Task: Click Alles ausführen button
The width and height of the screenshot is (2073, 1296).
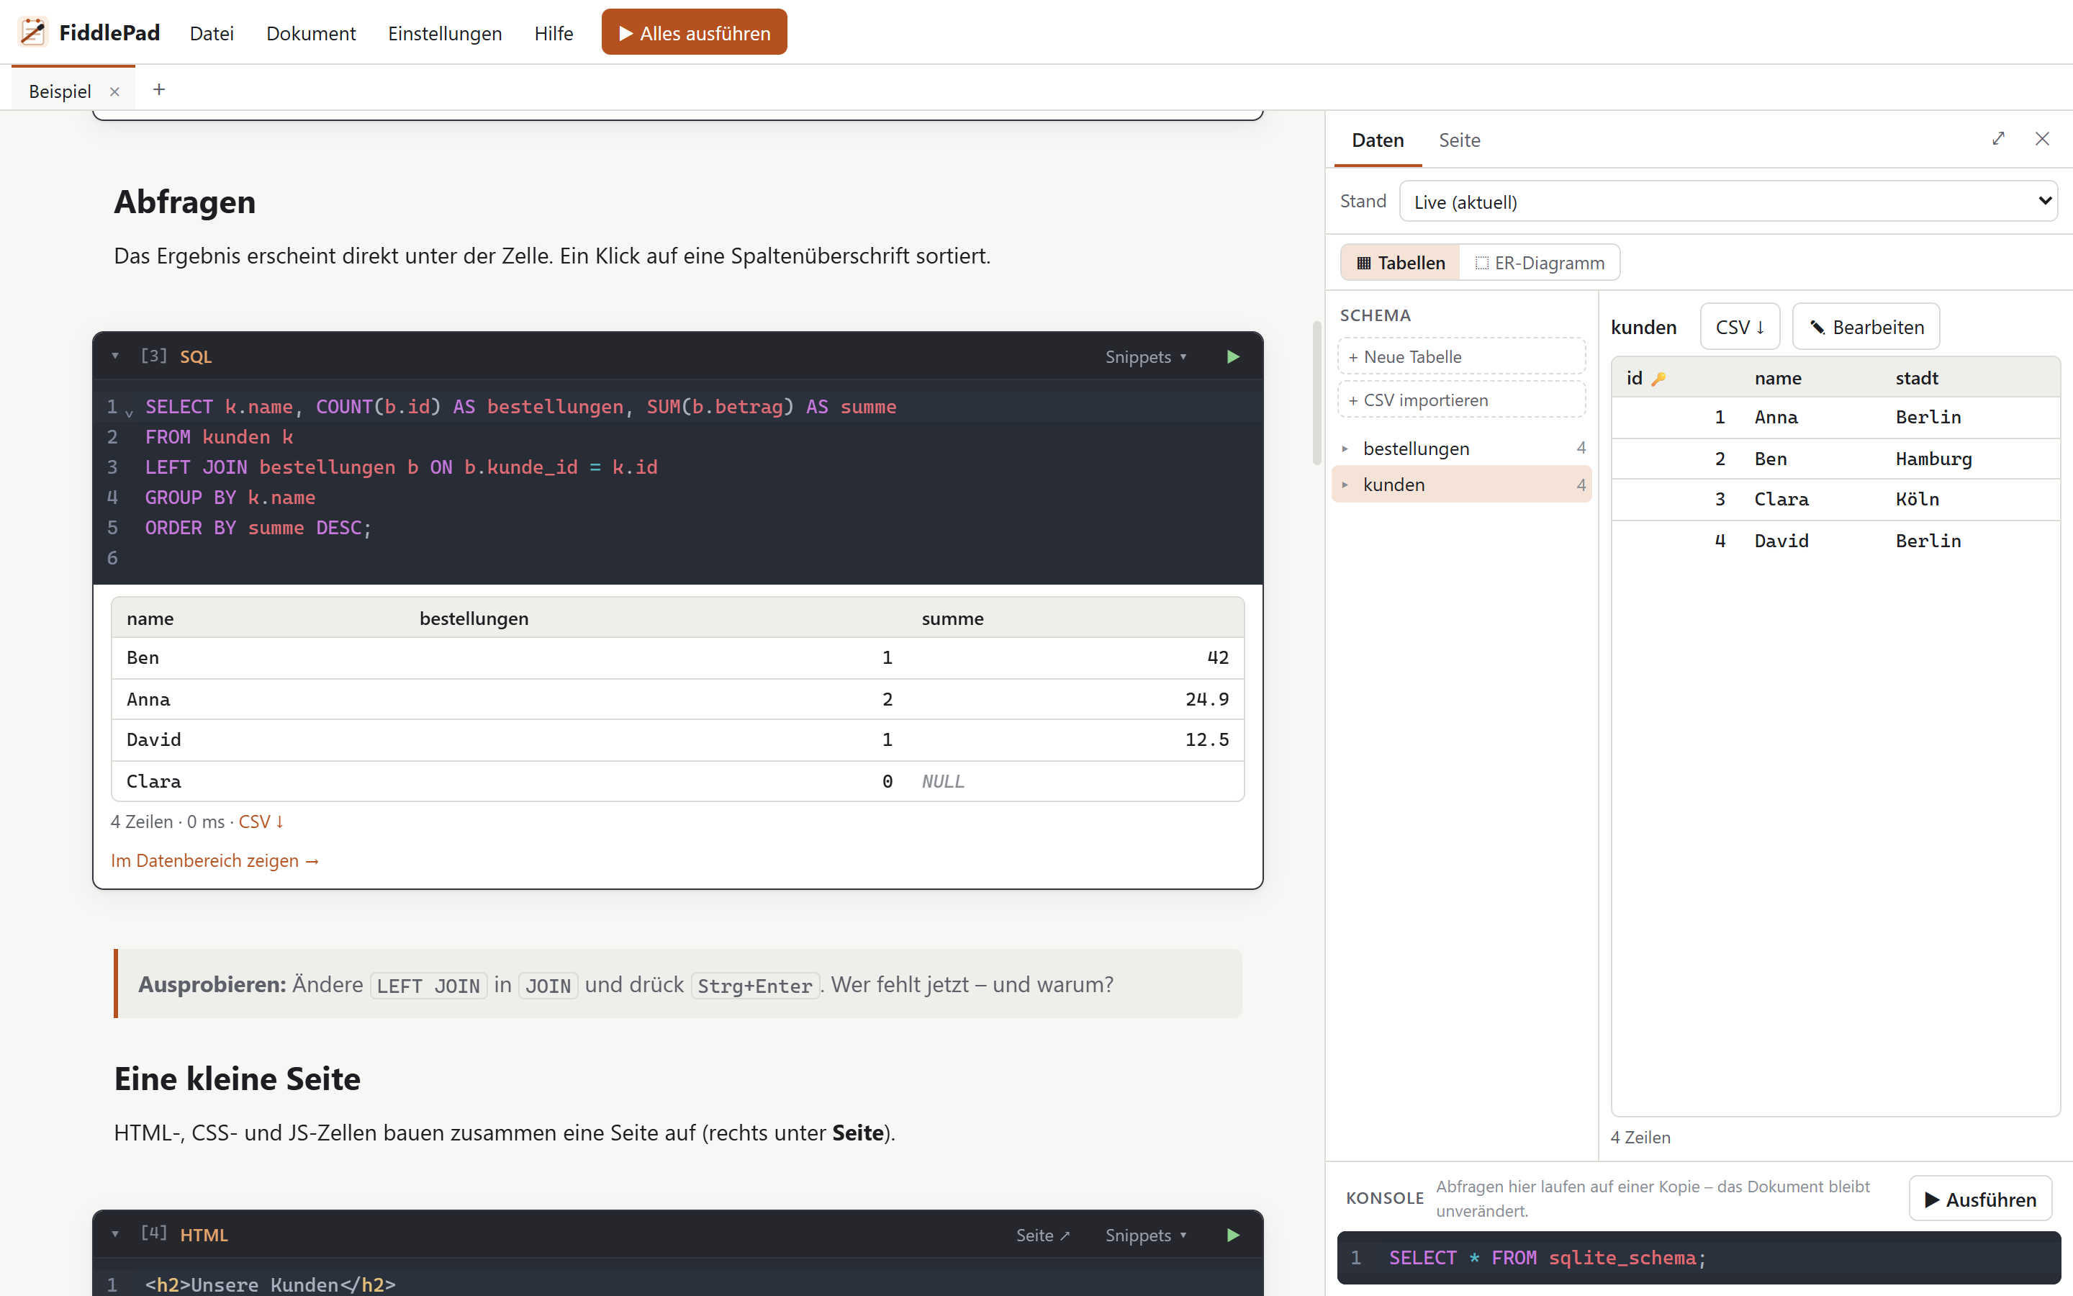Action: [694, 32]
